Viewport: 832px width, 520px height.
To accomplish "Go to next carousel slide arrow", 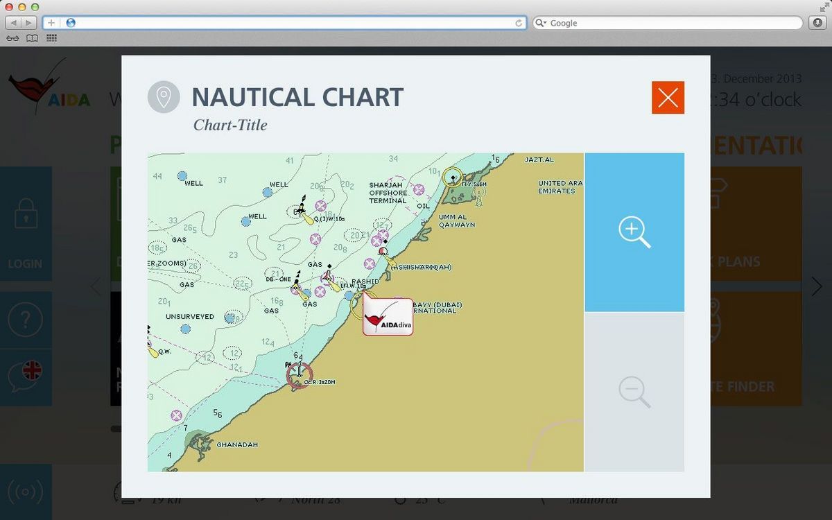I will [x=817, y=286].
